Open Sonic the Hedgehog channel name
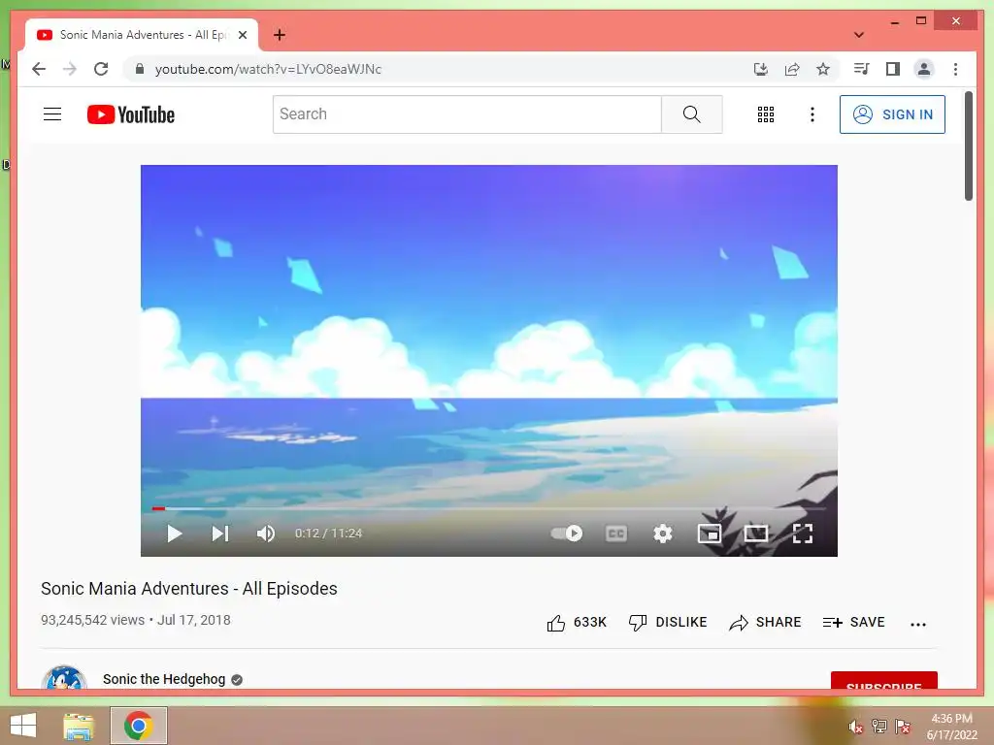Viewport: 994px width, 745px height. pyautogui.click(x=164, y=679)
